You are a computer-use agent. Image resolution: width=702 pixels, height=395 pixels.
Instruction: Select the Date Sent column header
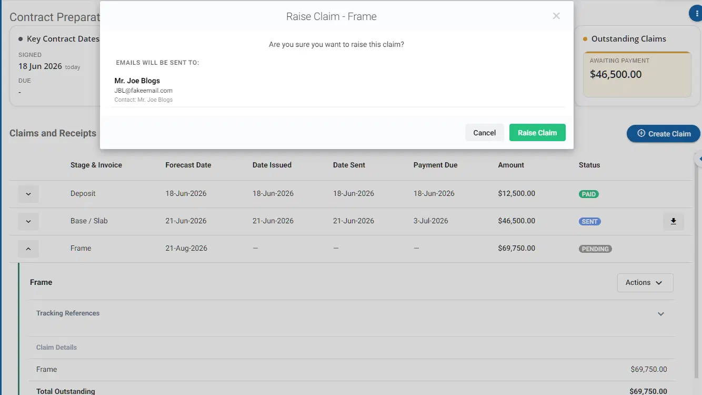(x=349, y=165)
